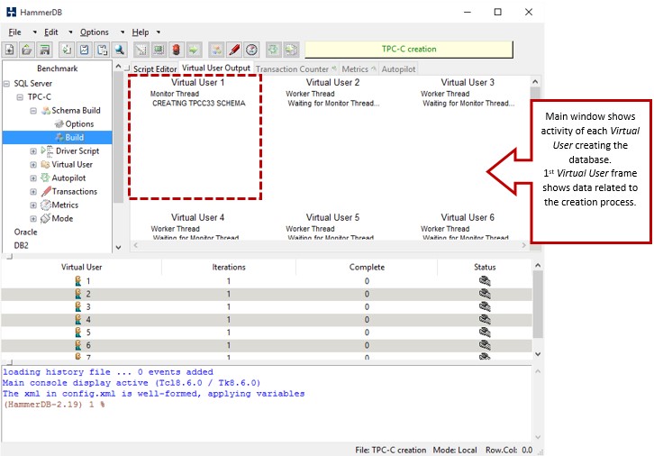Collapse the SQL Server tree node
This screenshot has height=456, width=654.
[x=6, y=84]
